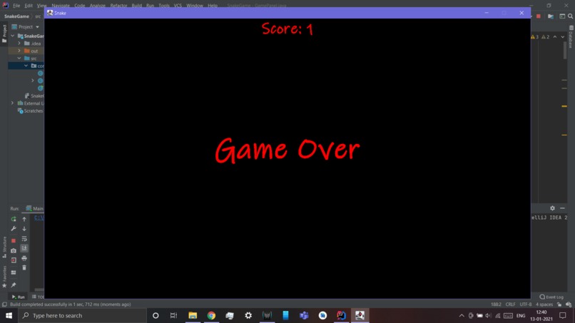Expand the .idea folder
Image resolution: width=575 pixels, height=323 pixels.
coord(19,43)
